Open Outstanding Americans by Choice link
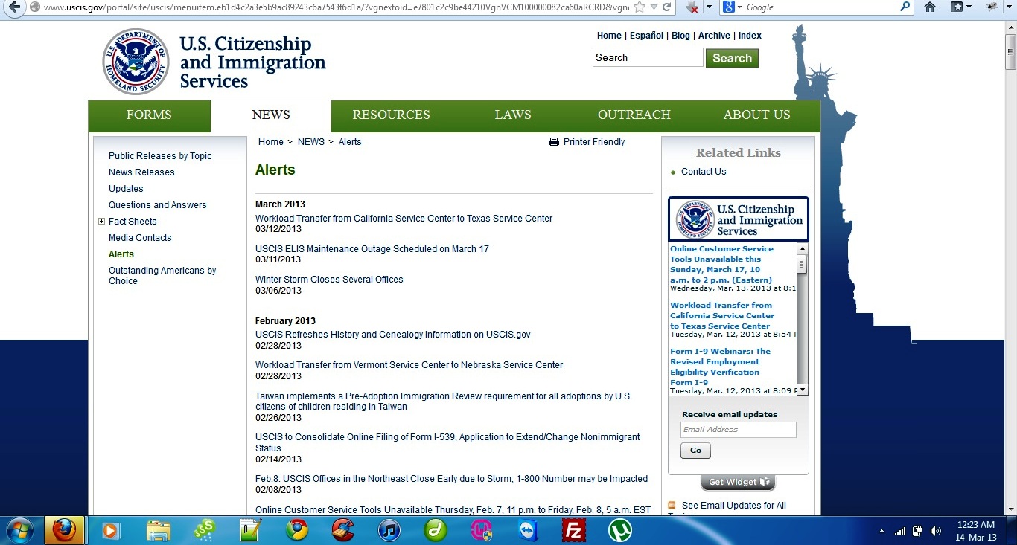Viewport: 1017px width, 545px height. (162, 276)
